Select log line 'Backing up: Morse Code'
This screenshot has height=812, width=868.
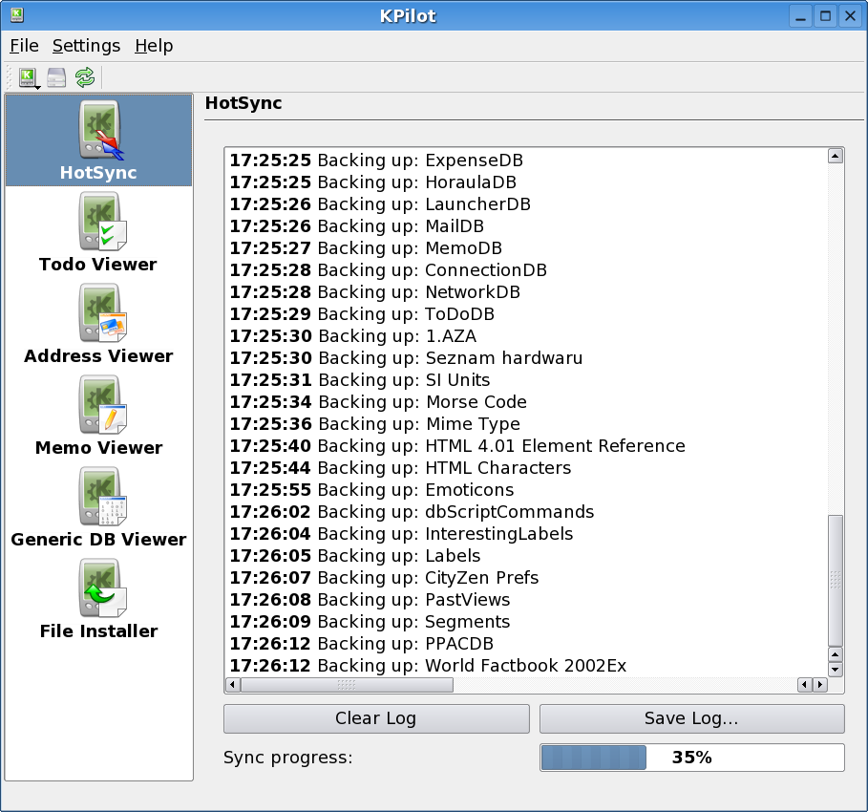click(378, 402)
